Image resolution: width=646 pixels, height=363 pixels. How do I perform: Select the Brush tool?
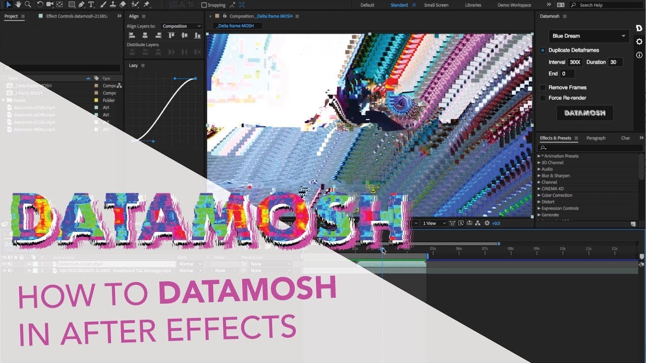coord(103,5)
